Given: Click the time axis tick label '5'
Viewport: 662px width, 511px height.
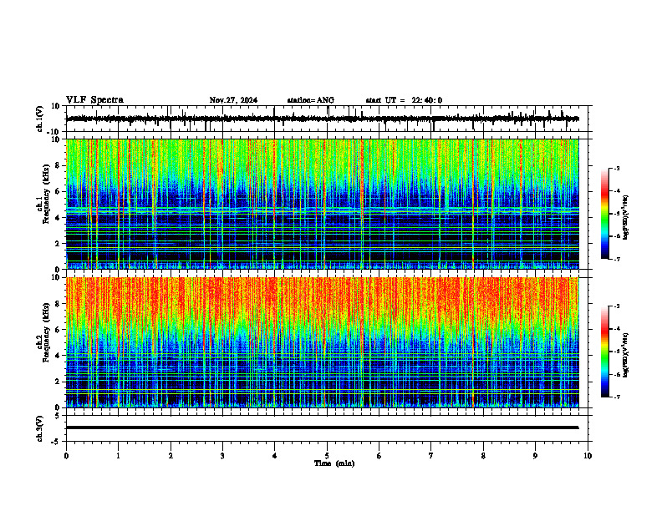Looking at the screenshot, I should (327, 456).
